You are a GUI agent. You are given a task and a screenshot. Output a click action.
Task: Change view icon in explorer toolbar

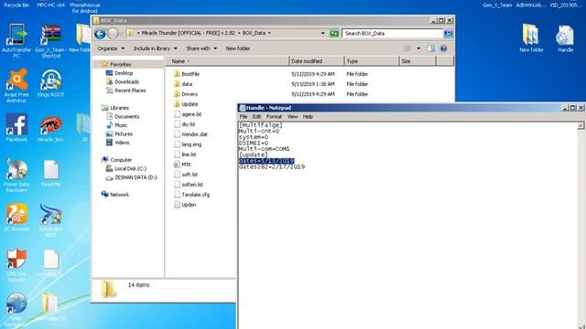tap(407, 48)
